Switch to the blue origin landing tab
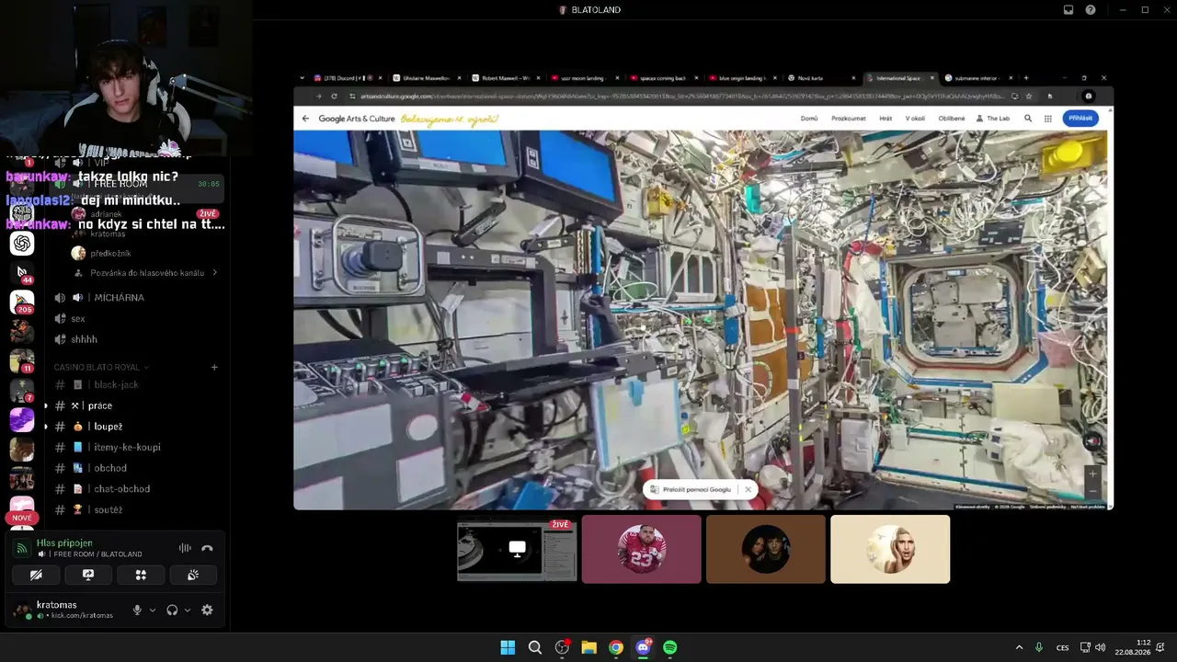1177x662 pixels. pos(743,78)
